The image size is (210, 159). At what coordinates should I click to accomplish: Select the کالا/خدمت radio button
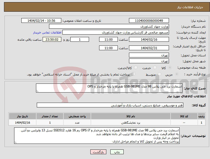pyautogui.click(x=136, y=68)
